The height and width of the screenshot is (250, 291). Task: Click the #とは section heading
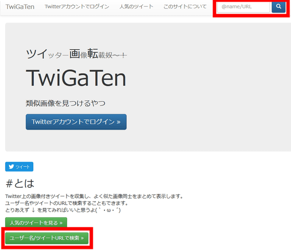tap(20, 183)
